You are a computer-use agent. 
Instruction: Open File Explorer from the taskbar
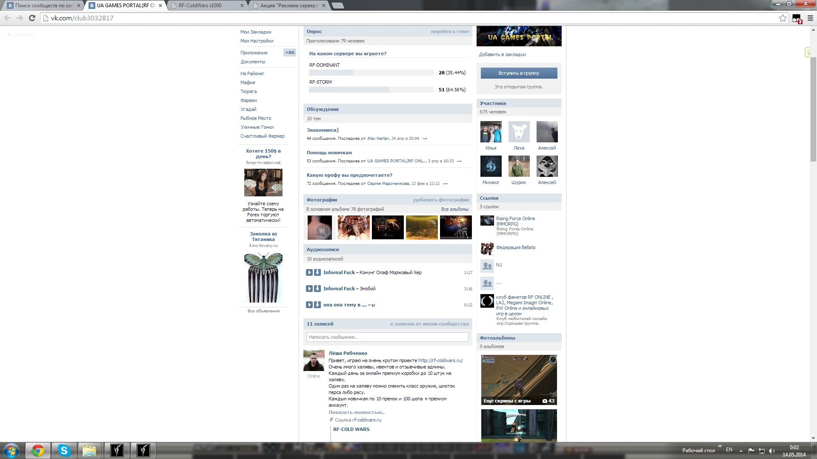(89, 450)
